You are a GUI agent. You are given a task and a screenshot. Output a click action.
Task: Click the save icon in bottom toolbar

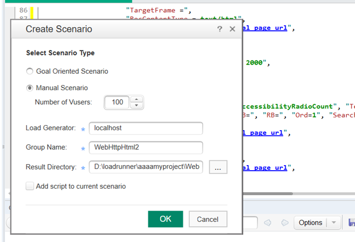[x=351, y=223]
